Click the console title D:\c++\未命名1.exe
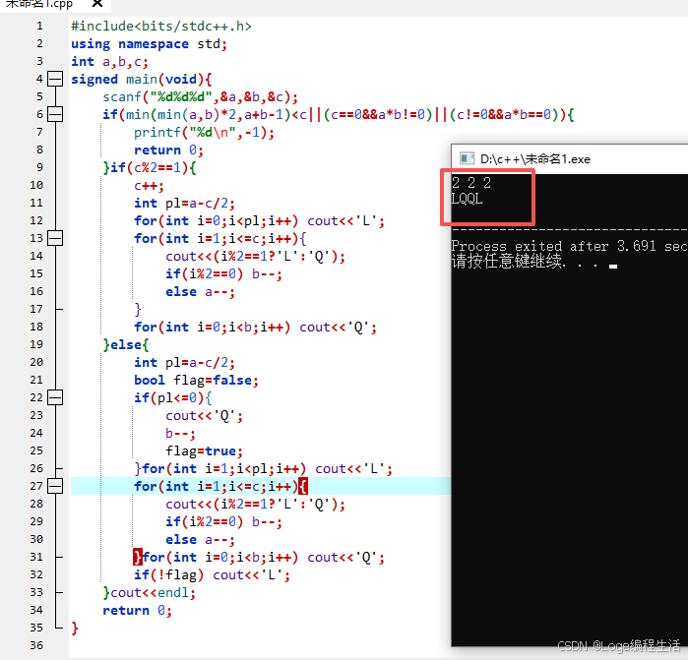This screenshot has height=660, width=688. click(x=534, y=158)
